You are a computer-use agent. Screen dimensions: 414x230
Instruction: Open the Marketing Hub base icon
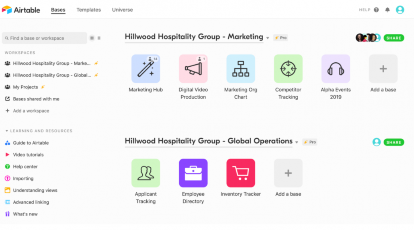pyautogui.click(x=146, y=69)
